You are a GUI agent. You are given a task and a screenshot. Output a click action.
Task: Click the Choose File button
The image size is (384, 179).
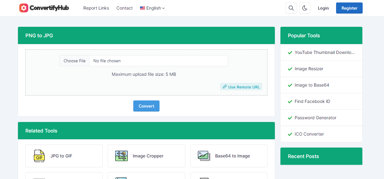click(75, 61)
